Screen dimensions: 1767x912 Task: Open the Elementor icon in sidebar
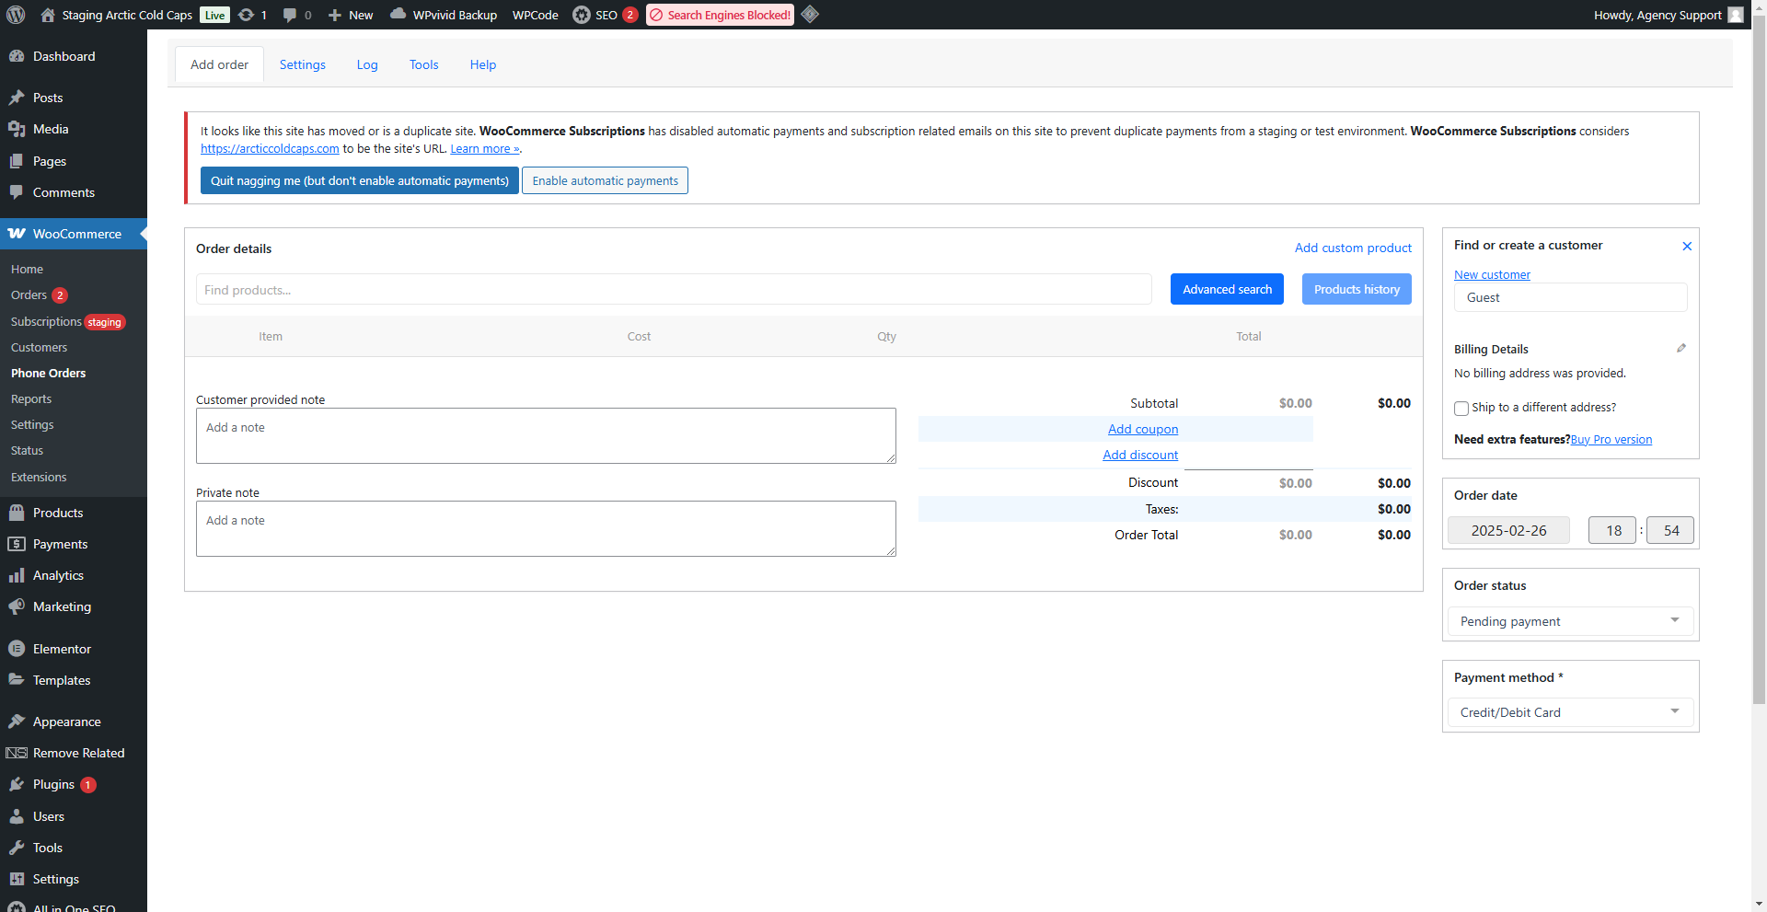(x=17, y=649)
